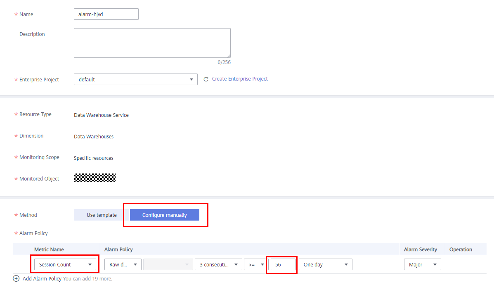494x297 pixels.
Task: Click the alarm Name input field
Action: click(x=106, y=14)
